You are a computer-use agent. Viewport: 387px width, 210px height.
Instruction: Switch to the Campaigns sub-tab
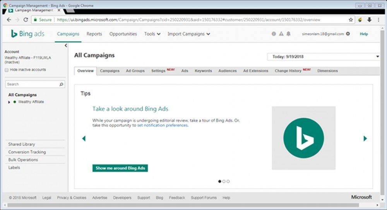pyautogui.click(x=110, y=71)
